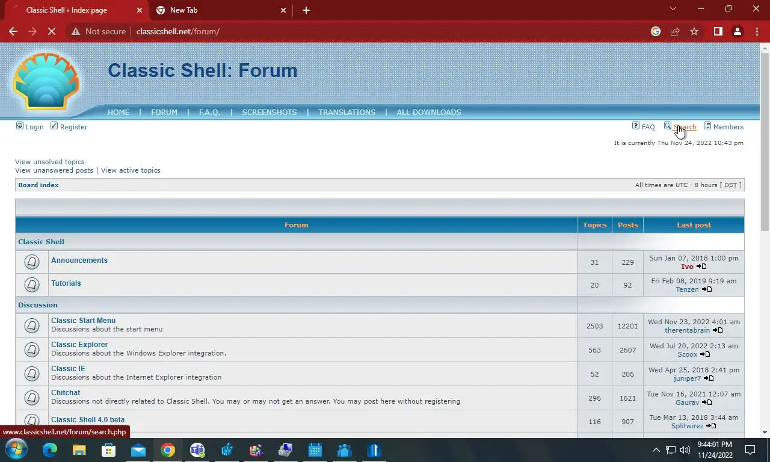Launch Microsoft Edge from the taskbar
Screen dimensions: 770x462
point(50,450)
